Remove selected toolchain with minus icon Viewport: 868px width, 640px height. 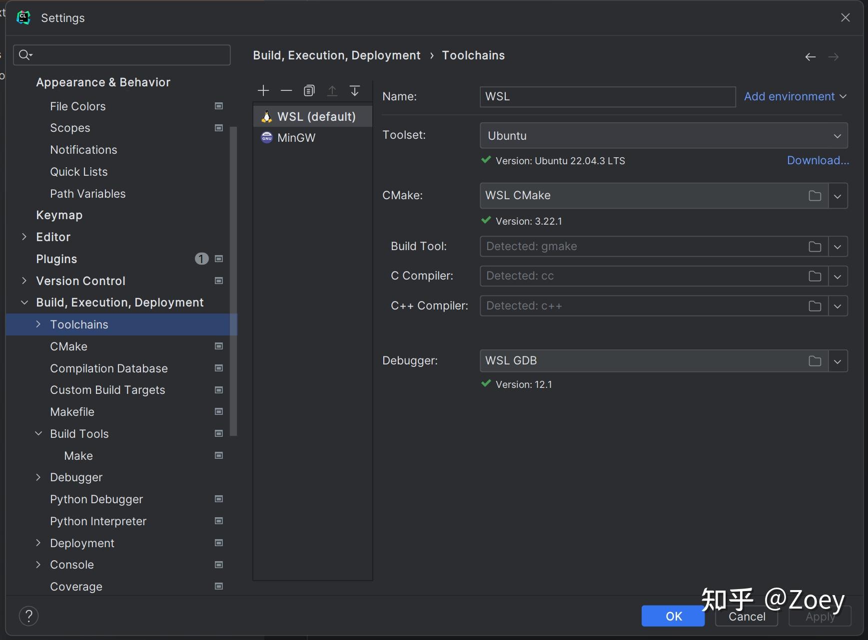tap(286, 90)
